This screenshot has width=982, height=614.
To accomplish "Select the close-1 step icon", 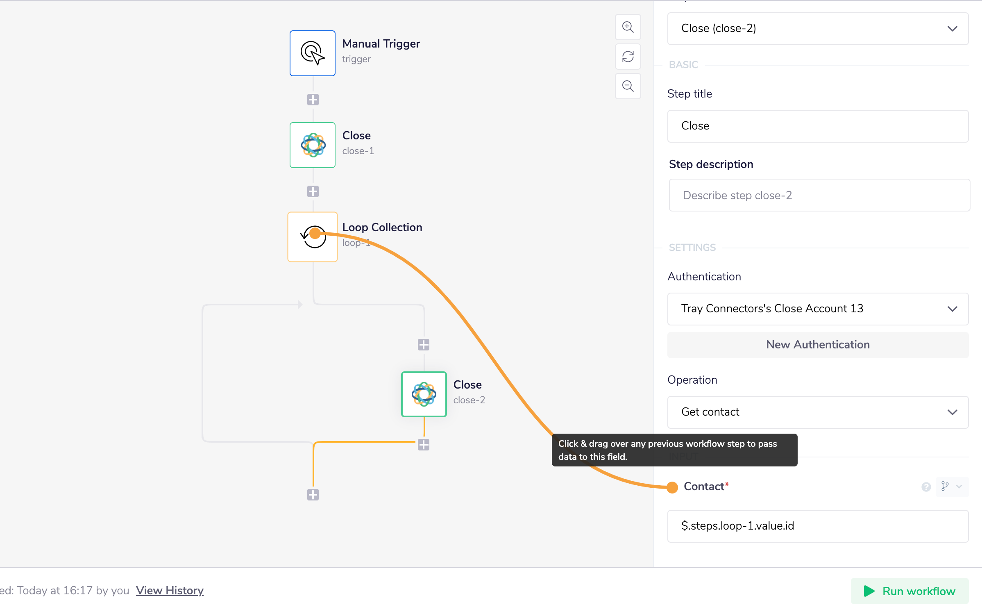I will 312,145.
